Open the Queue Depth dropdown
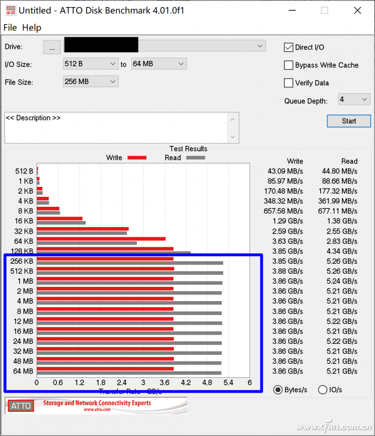 click(354, 99)
